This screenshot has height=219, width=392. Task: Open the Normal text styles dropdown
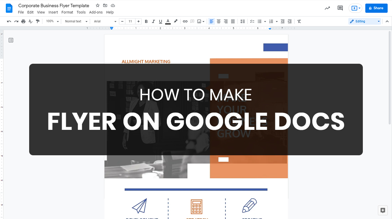[x=75, y=21]
